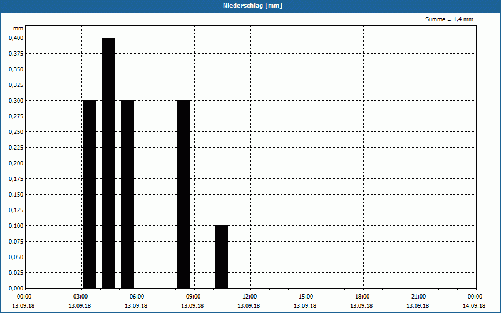Screen dimensions: 501x313
Task: Click the 0,400 y-axis label
Action: pyautogui.click(x=16, y=38)
